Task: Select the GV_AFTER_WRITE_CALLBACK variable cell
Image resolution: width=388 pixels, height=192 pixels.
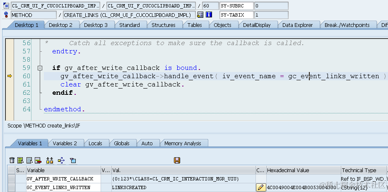Action: tap(63, 179)
